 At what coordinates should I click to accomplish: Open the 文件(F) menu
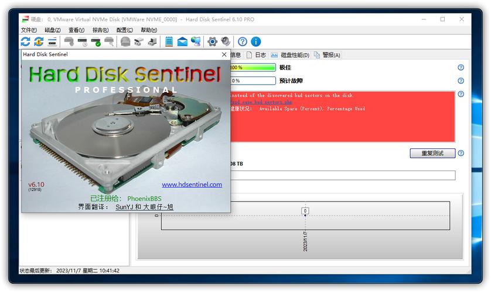click(x=29, y=30)
